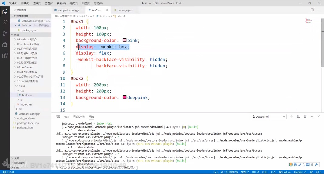Viewport: 324px width, 174px height.
Task: Expand the 07.devServer folder
Action: (x=31, y=67)
